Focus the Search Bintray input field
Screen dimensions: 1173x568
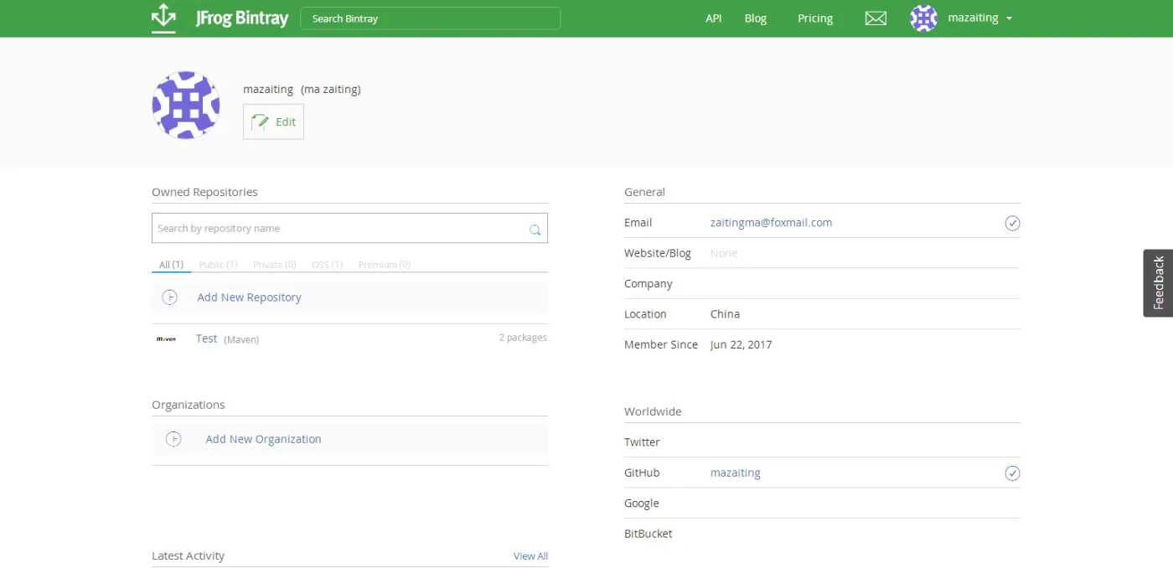[431, 18]
